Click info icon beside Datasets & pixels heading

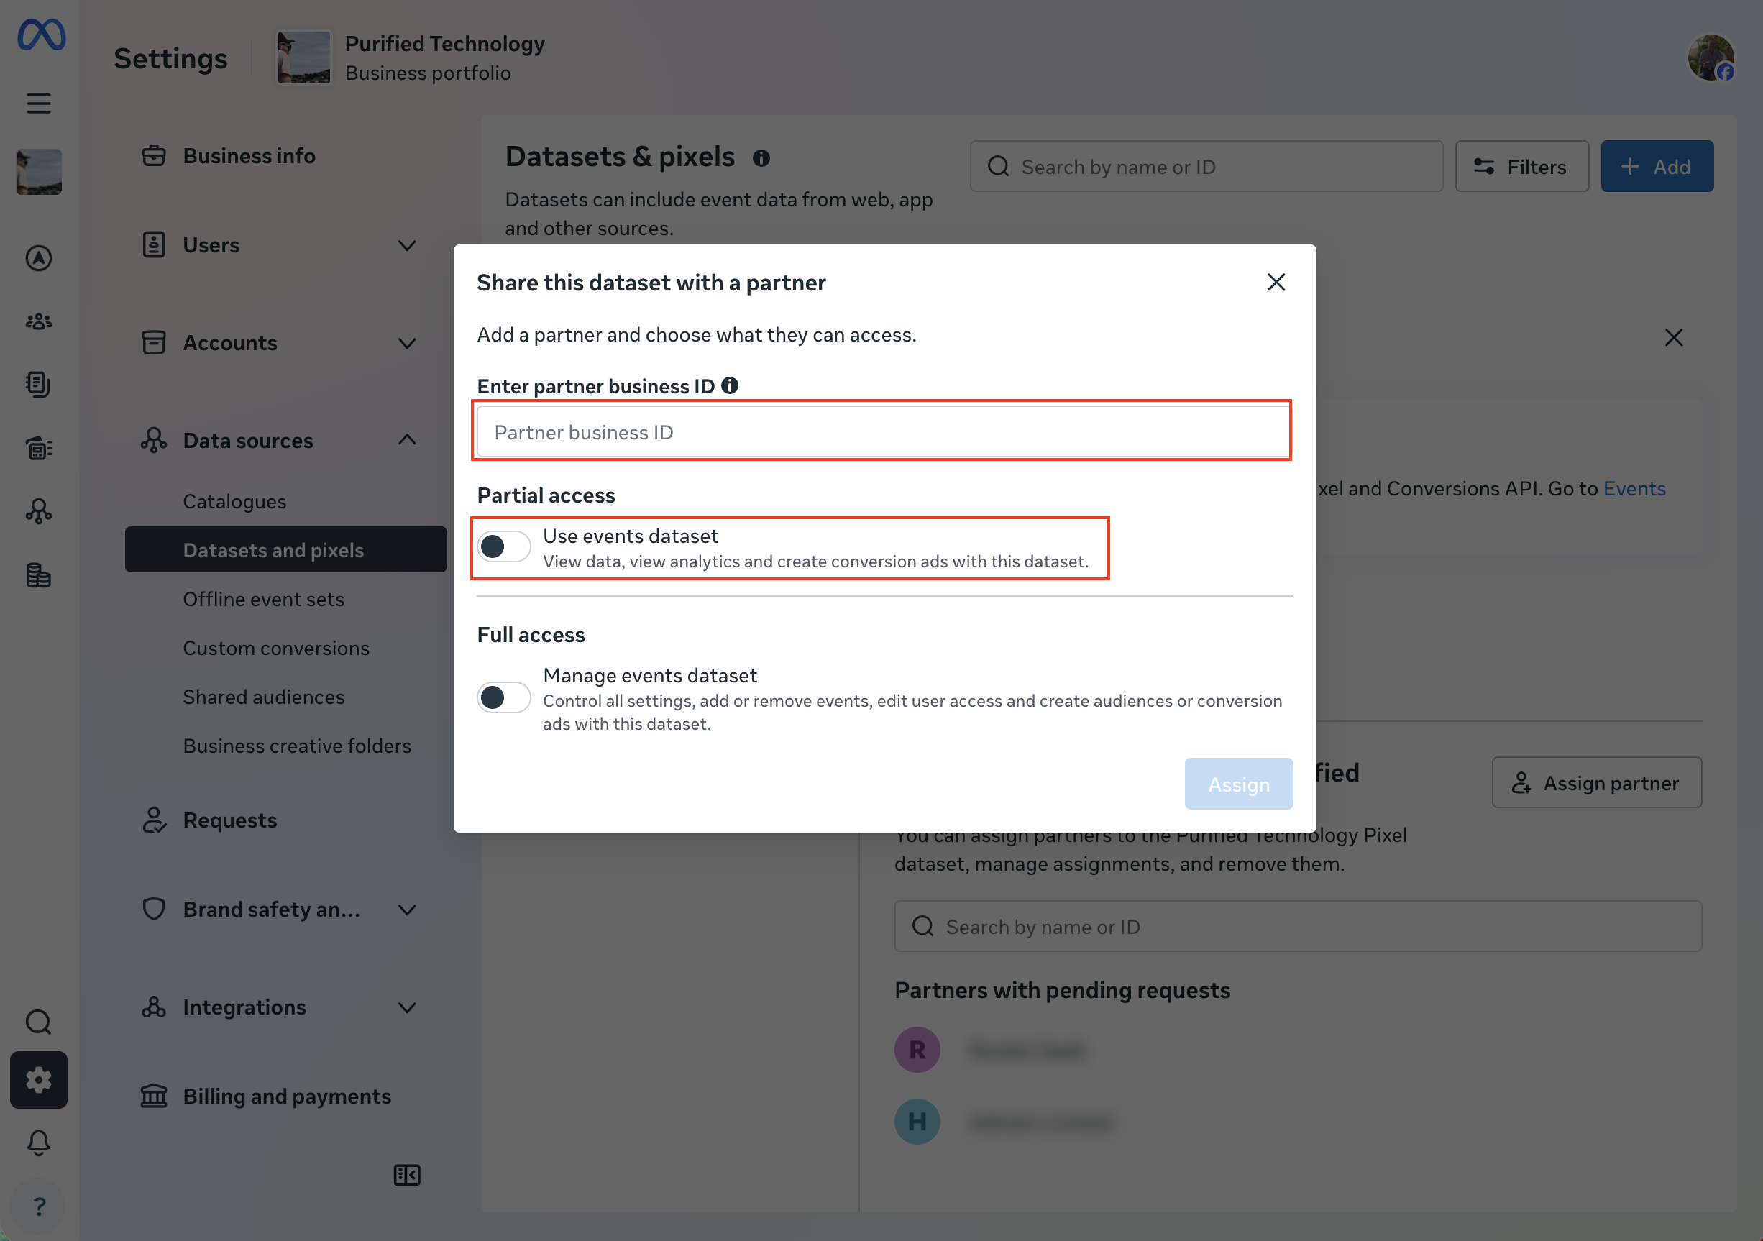pyautogui.click(x=761, y=158)
